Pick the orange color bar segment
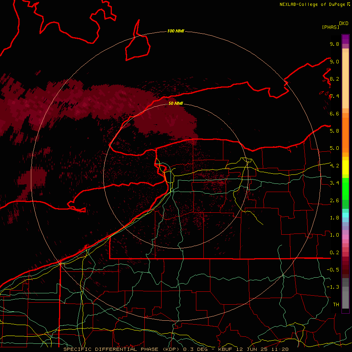Screen dimensions: 352x352 (x=345, y=135)
